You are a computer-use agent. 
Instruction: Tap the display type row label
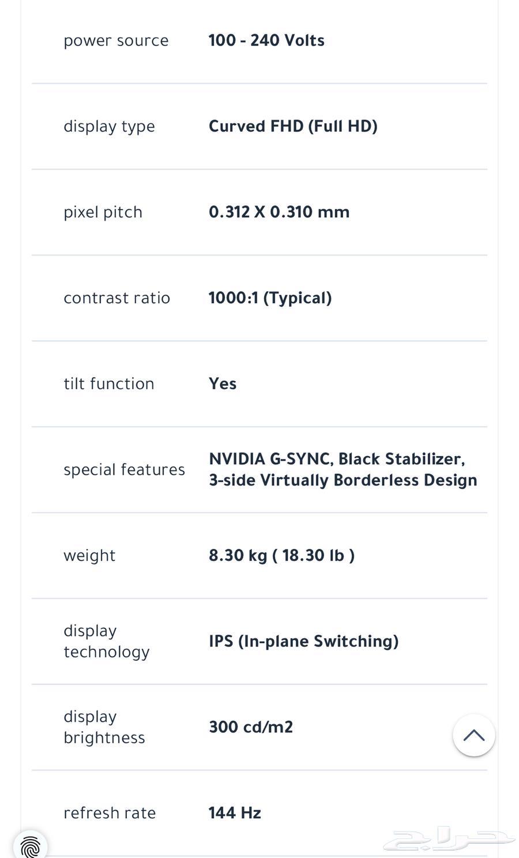(x=109, y=127)
